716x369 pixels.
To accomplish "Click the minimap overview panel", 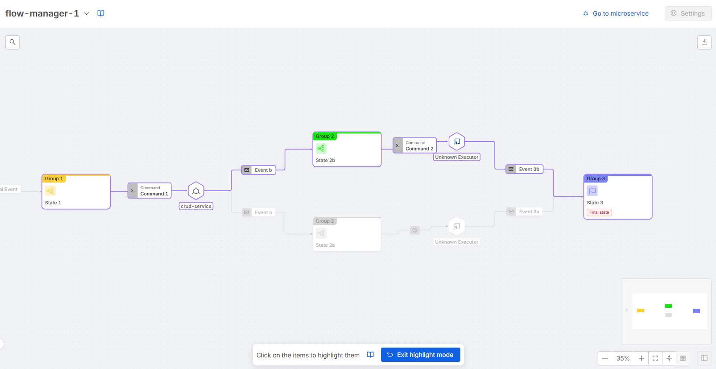I will pyautogui.click(x=666, y=311).
